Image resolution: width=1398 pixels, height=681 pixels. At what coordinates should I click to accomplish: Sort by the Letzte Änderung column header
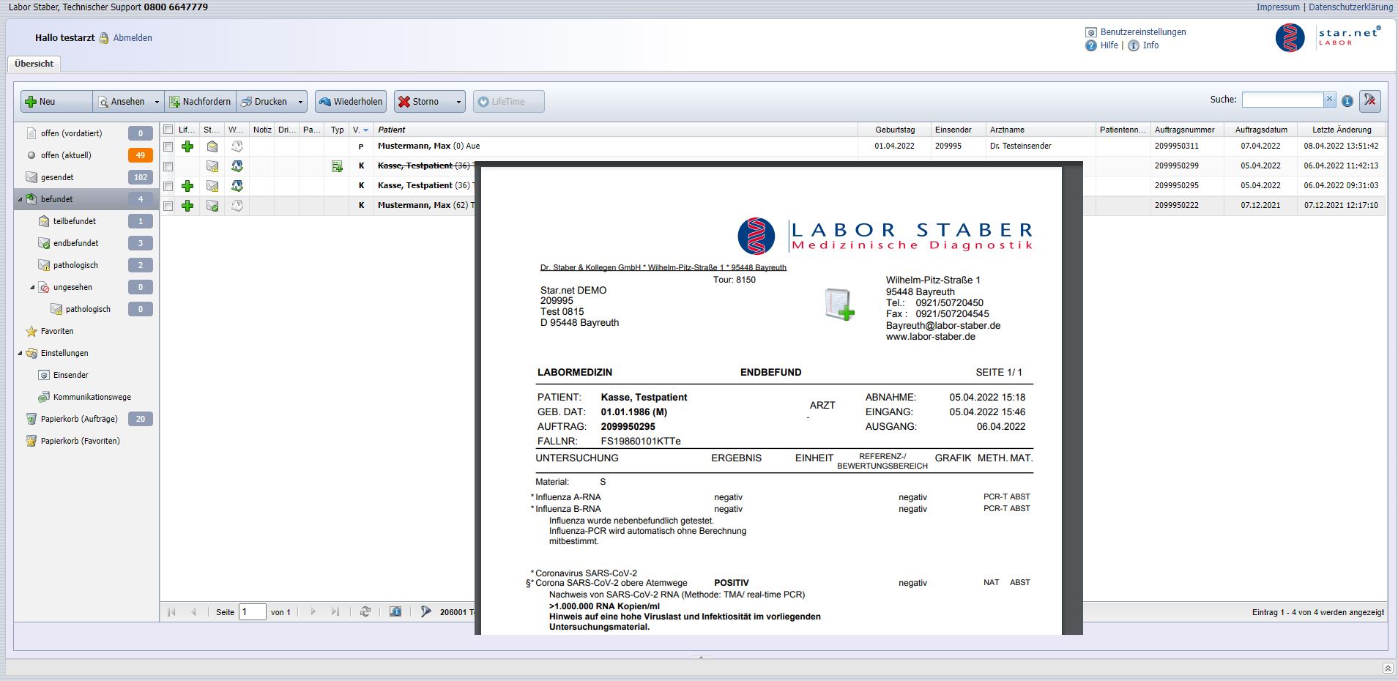pyautogui.click(x=1342, y=130)
